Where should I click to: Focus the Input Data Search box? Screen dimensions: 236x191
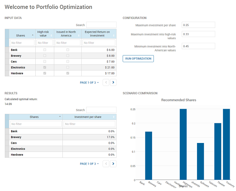(x=101, y=25)
